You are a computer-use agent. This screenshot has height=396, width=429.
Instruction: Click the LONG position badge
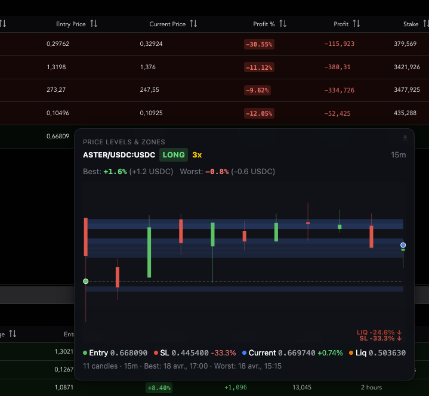tap(174, 155)
